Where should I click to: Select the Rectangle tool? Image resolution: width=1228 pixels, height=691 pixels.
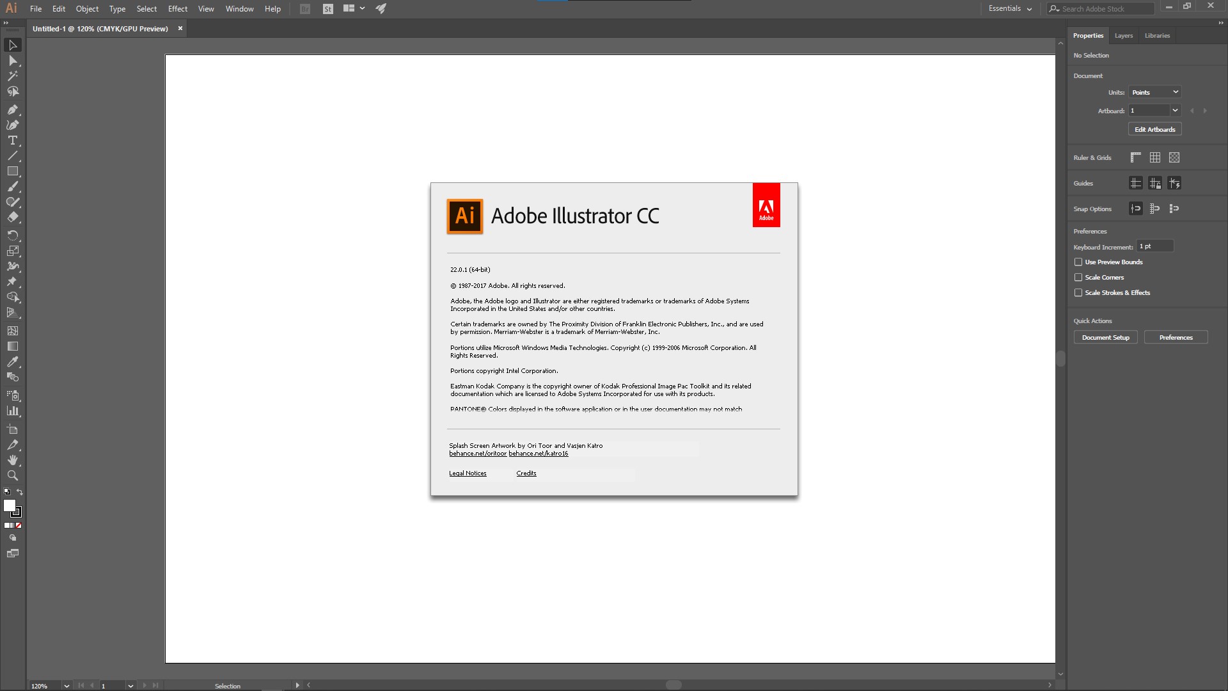(x=12, y=171)
